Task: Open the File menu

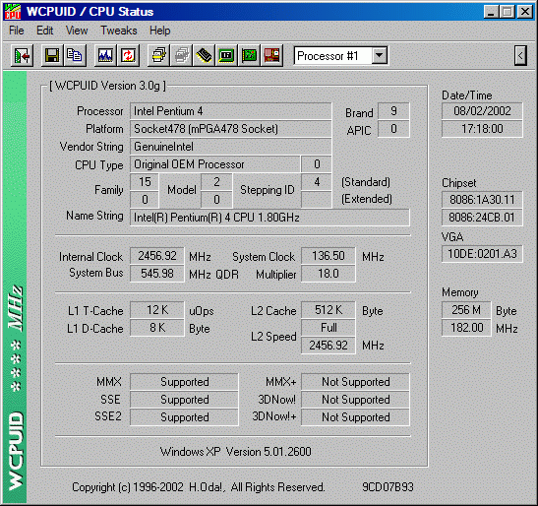Action: [x=16, y=31]
